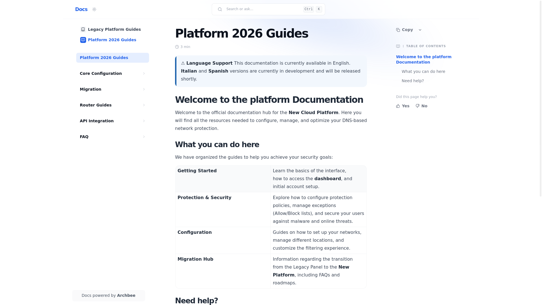
Task: Click the table of contents book icon
Action: 398,46
